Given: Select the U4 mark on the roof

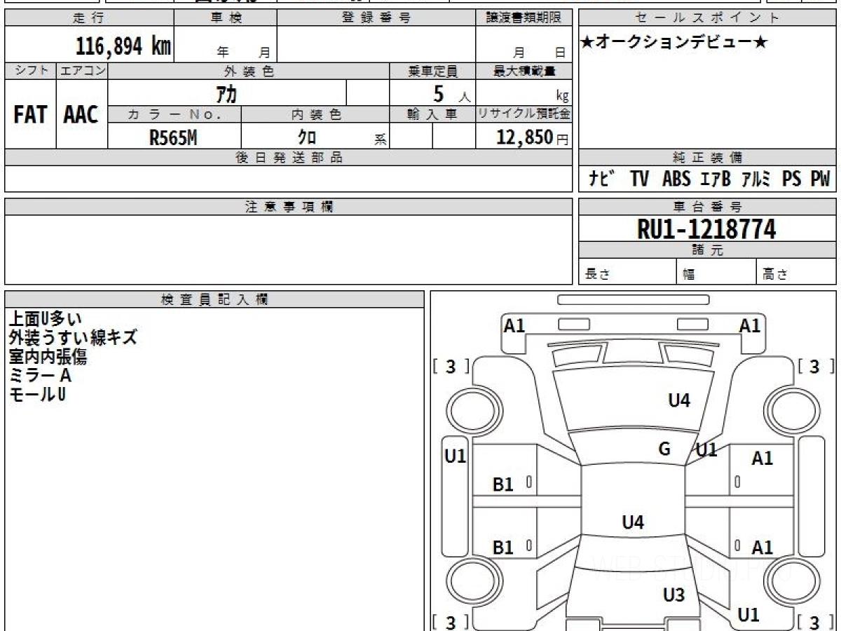Looking at the screenshot, I should [633, 522].
